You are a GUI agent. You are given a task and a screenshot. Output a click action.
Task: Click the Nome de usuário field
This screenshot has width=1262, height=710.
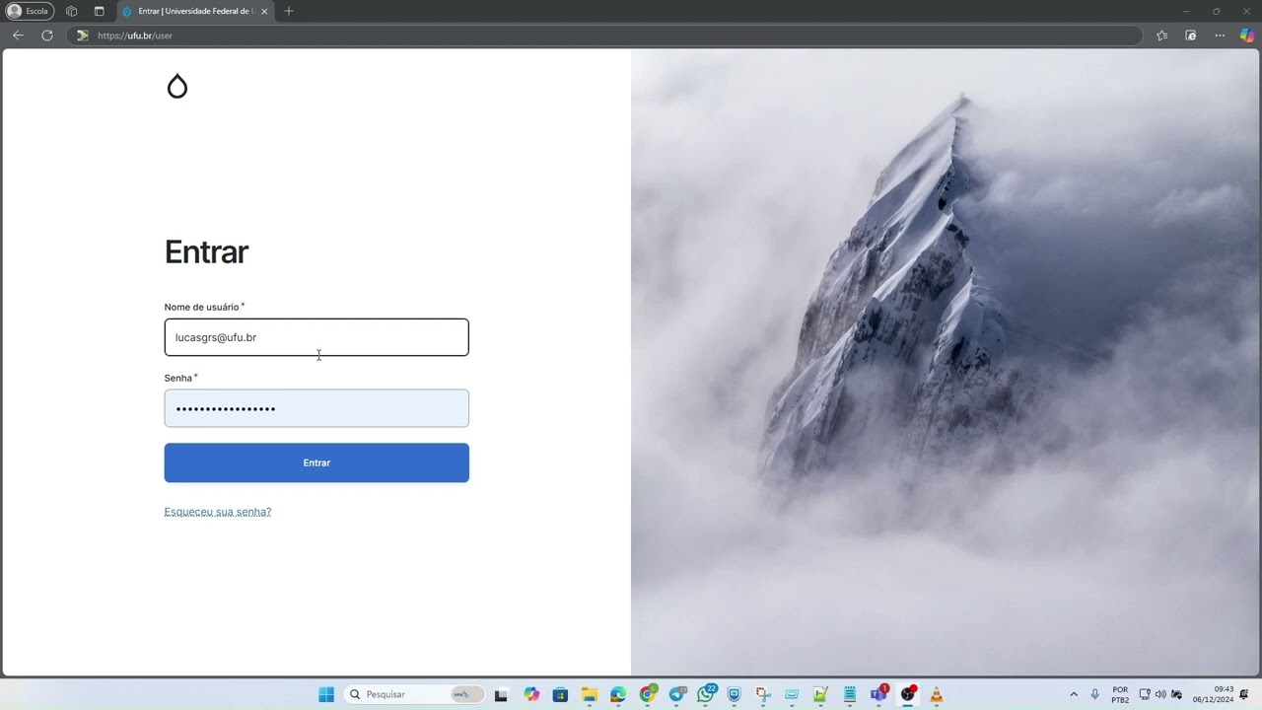[x=316, y=337]
